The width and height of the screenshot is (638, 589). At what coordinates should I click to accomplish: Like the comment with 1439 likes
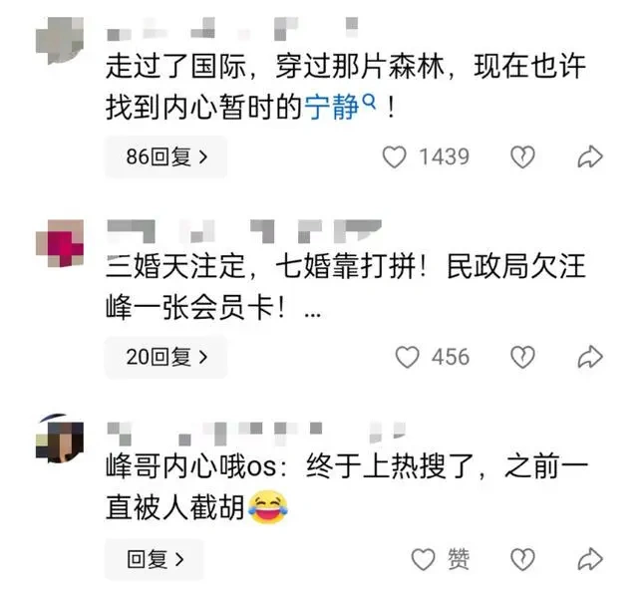pyautogui.click(x=394, y=157)
